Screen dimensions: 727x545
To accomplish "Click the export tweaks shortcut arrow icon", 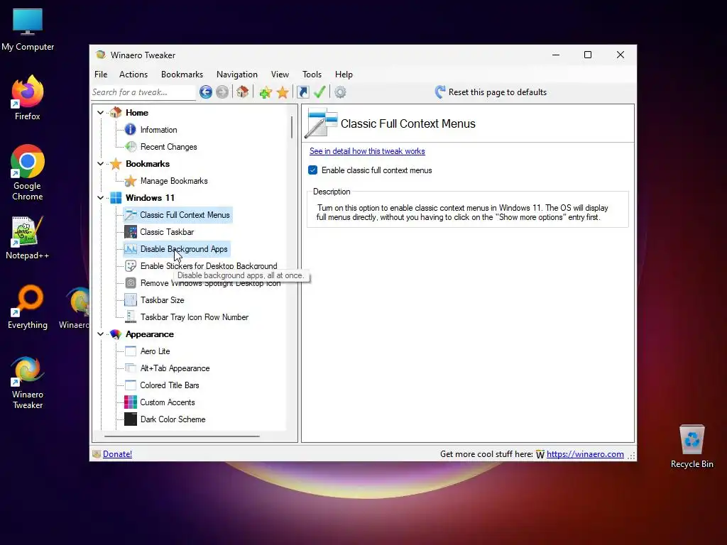I will (x=302, y=92).
